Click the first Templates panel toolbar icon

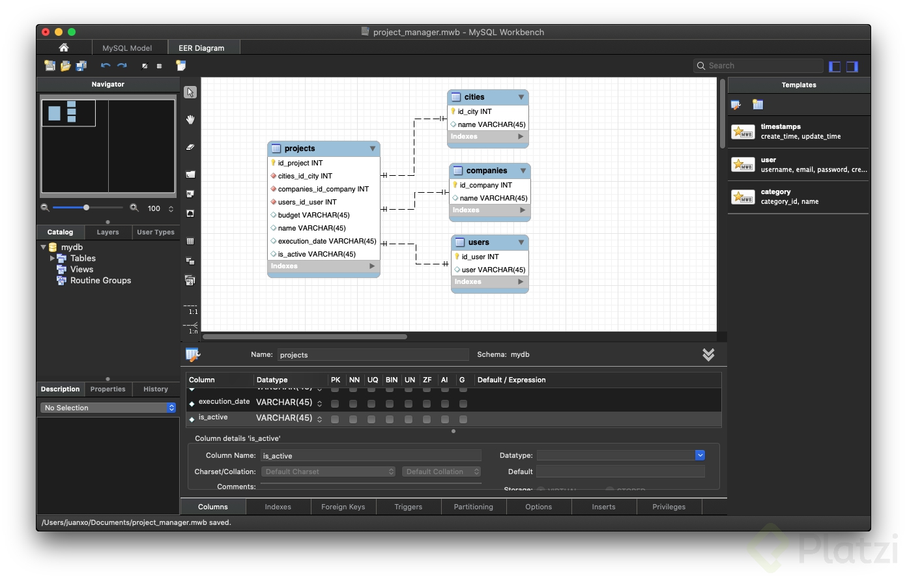736,104
